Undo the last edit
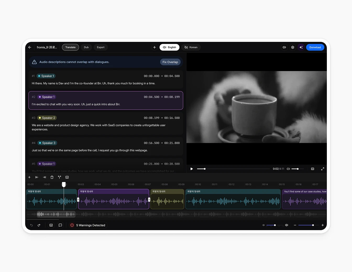 31,225
